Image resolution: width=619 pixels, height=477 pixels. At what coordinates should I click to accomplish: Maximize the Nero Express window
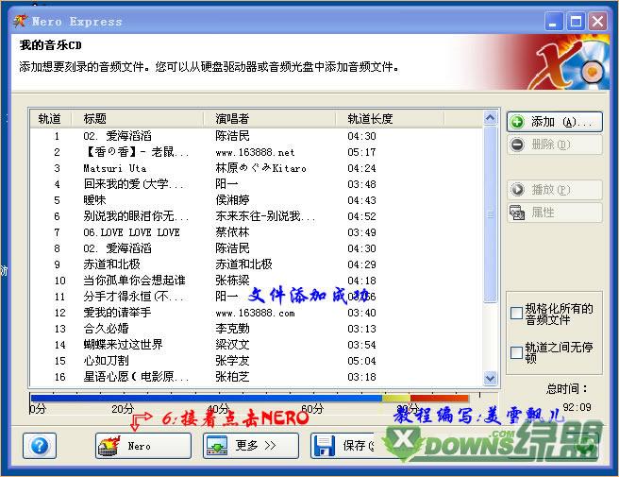[576, 22]
